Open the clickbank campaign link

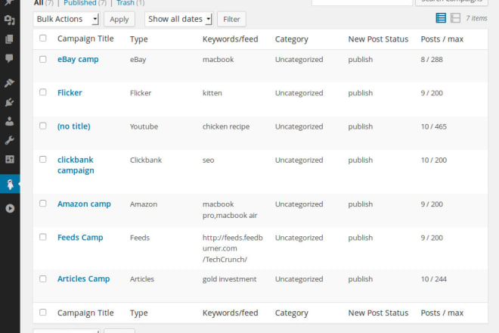pyautogui.click(x=76, y=165)
